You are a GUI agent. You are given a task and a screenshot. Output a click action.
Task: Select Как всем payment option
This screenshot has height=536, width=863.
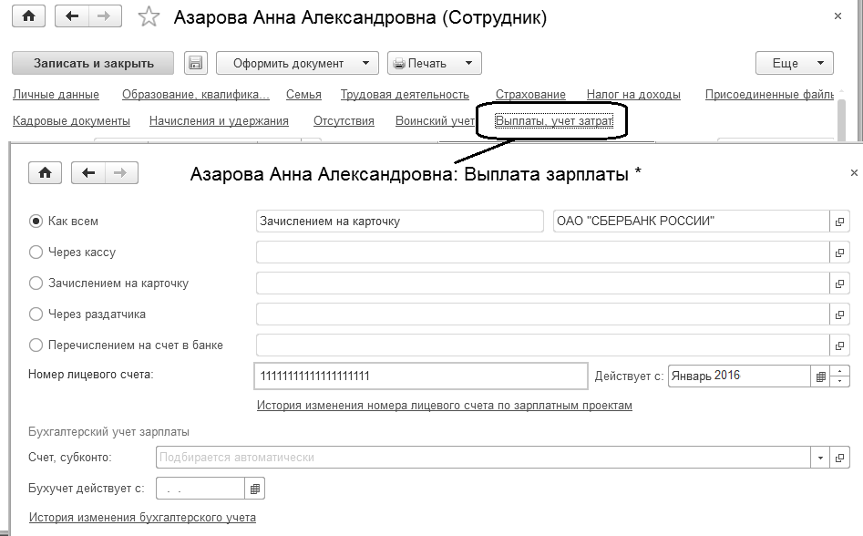coord(36,222)
